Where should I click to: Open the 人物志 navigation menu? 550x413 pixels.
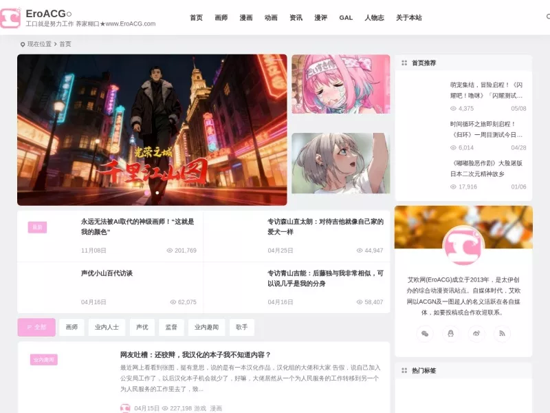(374, 18)
